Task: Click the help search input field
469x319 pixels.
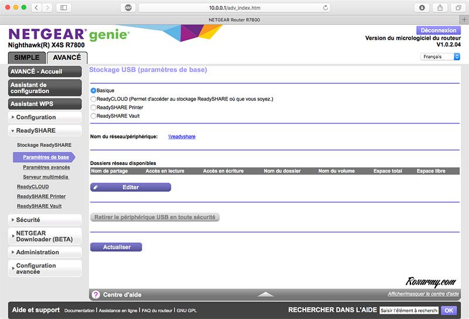Action: (409, 310)
